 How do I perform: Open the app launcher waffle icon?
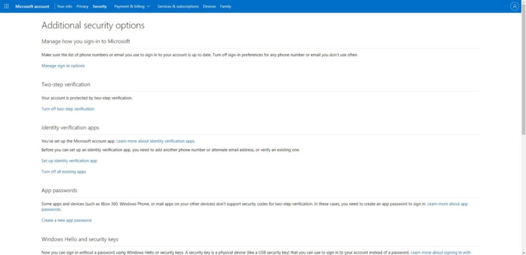pyautogui.click(x=6, y=6)
